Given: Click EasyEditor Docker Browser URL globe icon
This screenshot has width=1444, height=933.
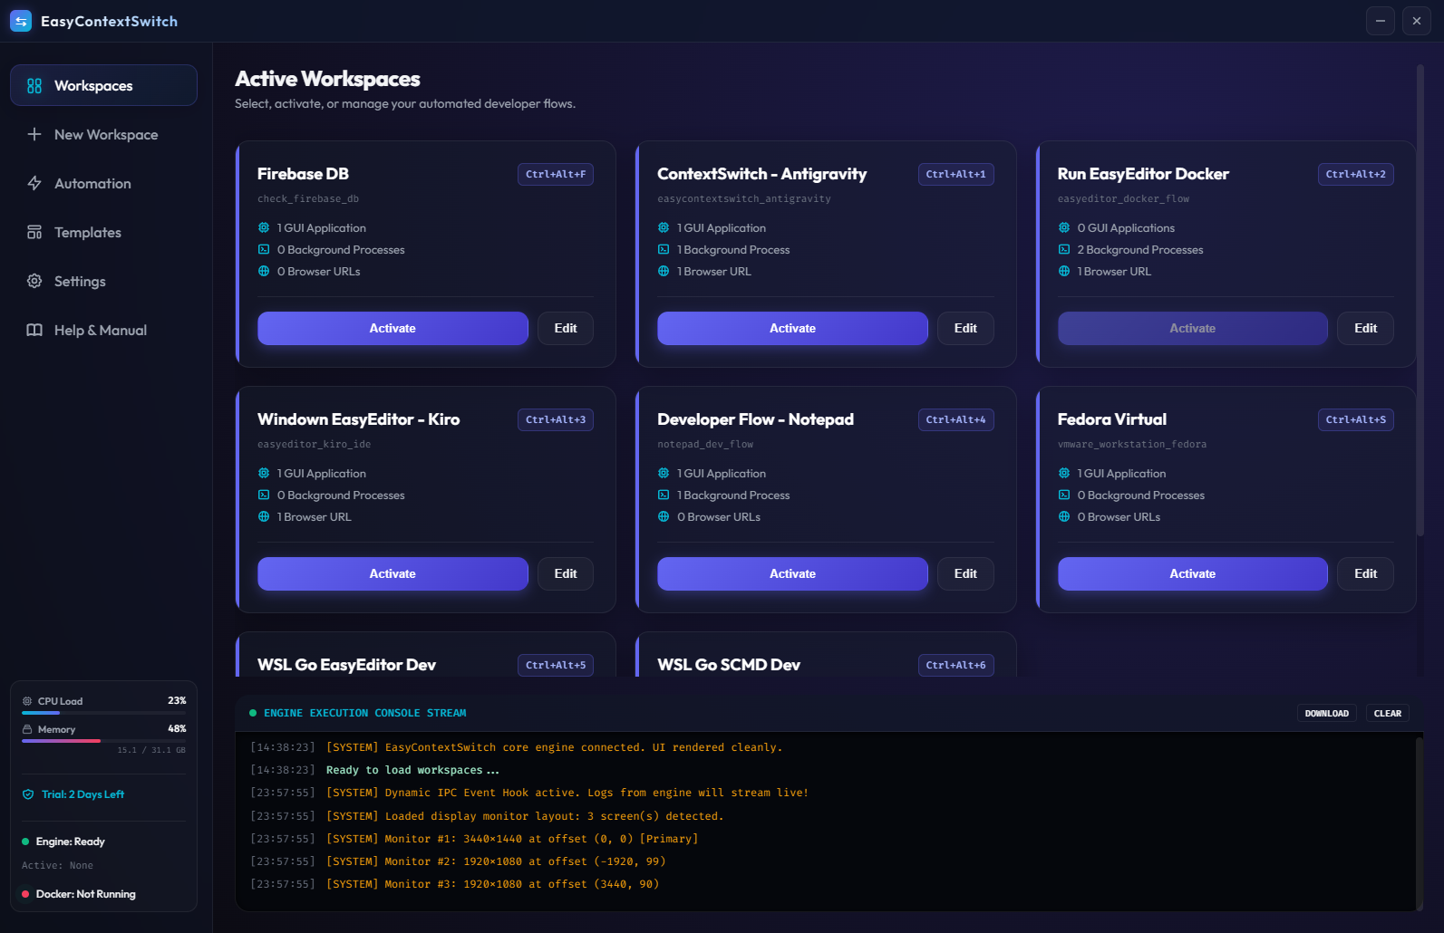Looking at the screenshot, I should point(1064,271).
